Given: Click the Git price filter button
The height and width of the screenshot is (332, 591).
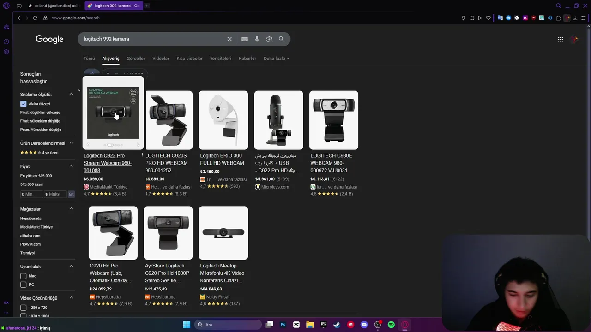Looking at the screenshot, I should tap(71, 194).
